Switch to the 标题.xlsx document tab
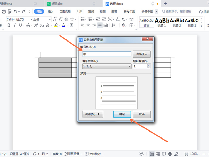The image size is (209, 157). [56, 3]
